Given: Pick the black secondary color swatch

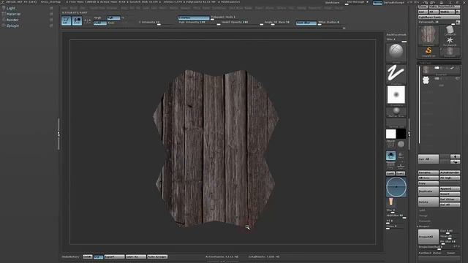Looking at the screenshot, I should coord(401,134).
